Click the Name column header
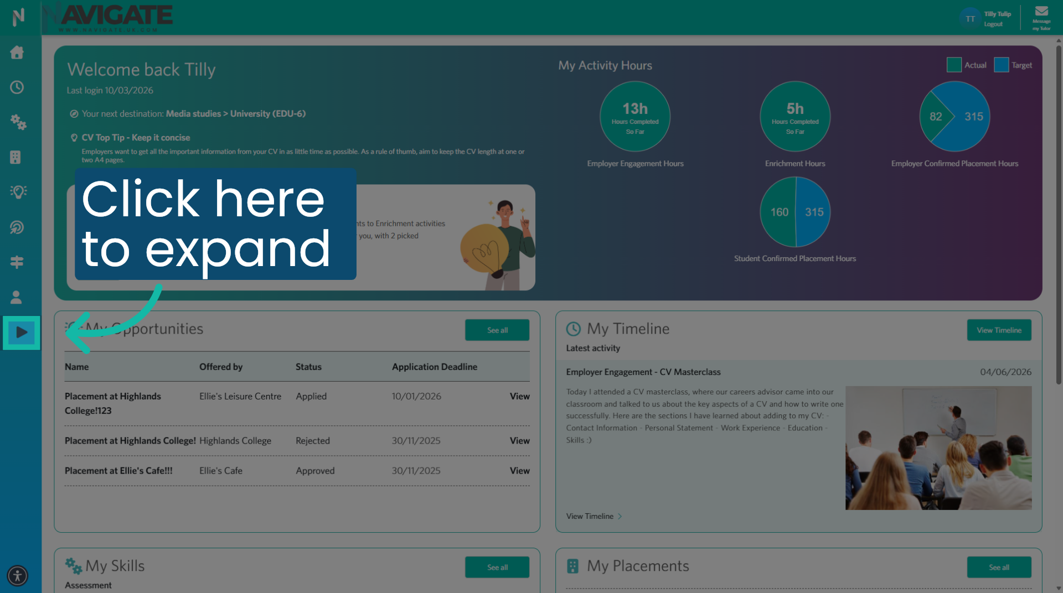1063x593 pixels. 76,367
